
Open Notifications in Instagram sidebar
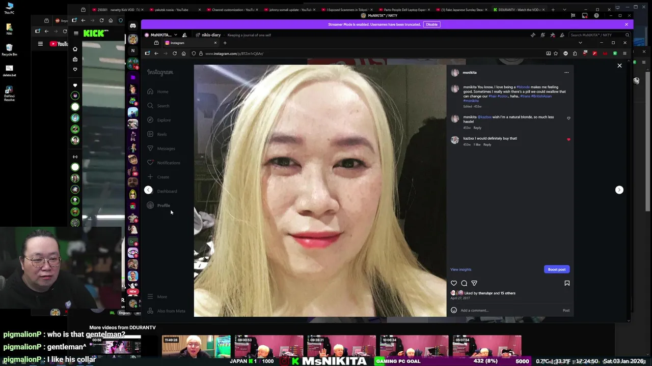[164, 163]
